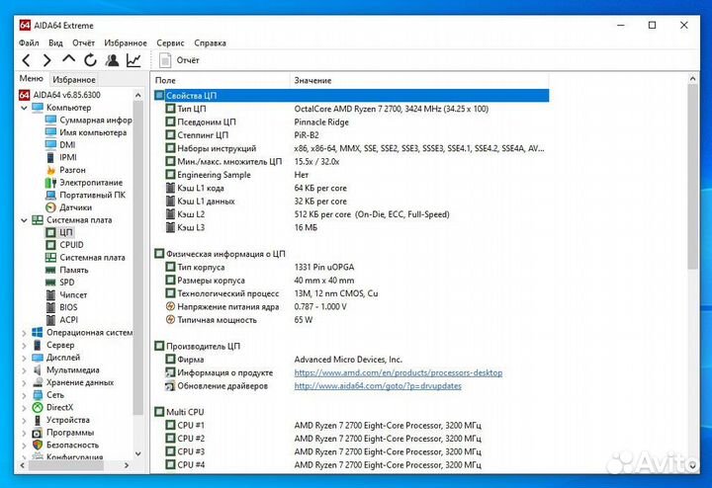Click the report vertical scrollbar thumb

coord(692,177)
